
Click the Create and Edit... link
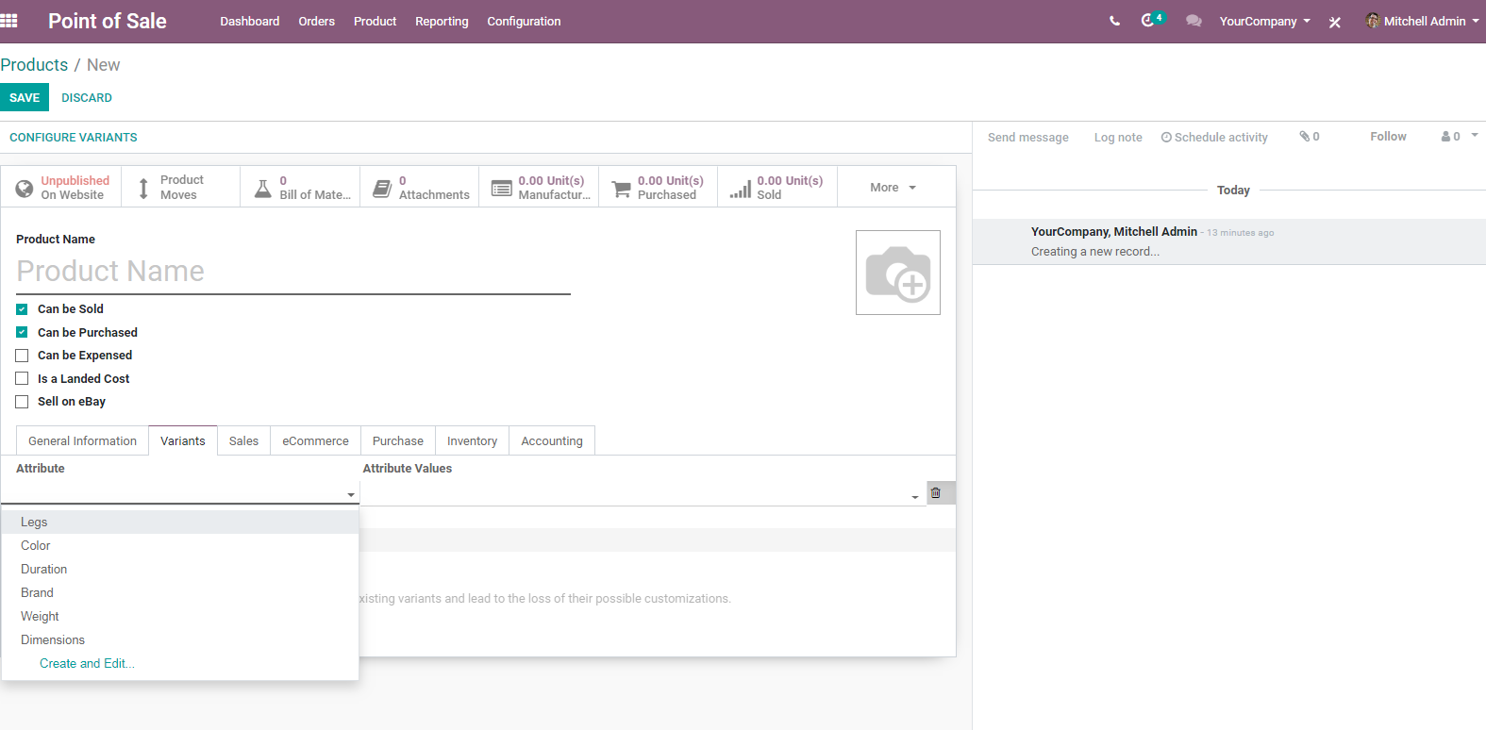coord(87,664)
